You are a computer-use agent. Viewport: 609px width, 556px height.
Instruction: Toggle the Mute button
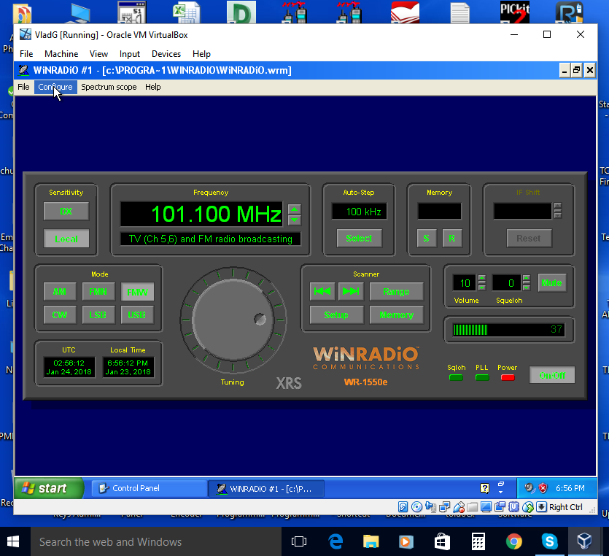(x=551, y=282)
